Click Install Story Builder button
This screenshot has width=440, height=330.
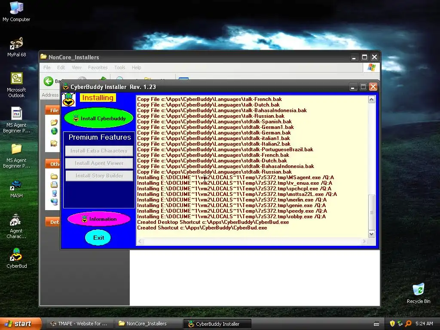coord(99,176)
